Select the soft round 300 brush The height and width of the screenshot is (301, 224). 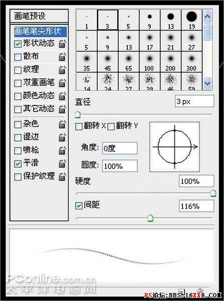pos(191,62)
